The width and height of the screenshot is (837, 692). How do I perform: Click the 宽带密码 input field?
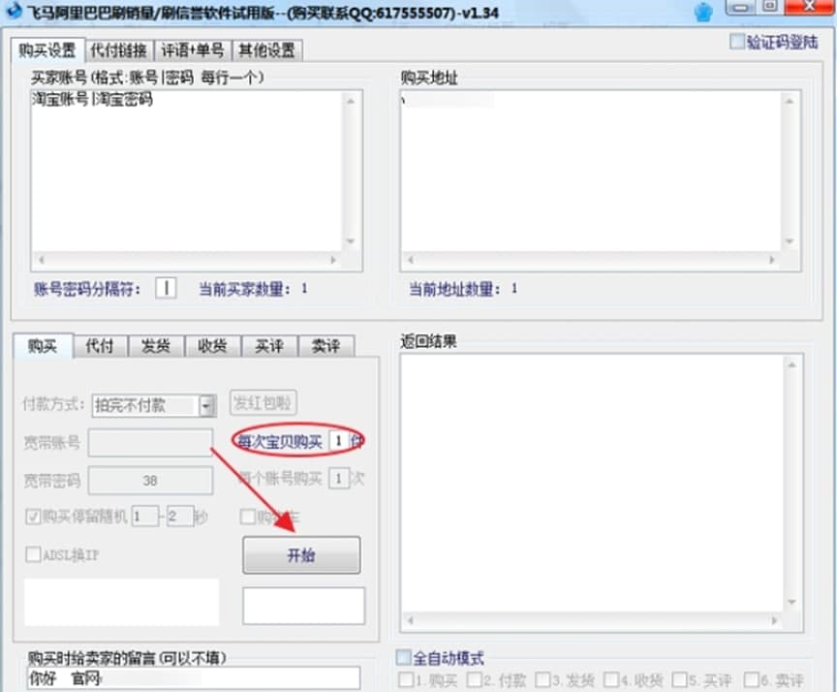tap(150, 481)
